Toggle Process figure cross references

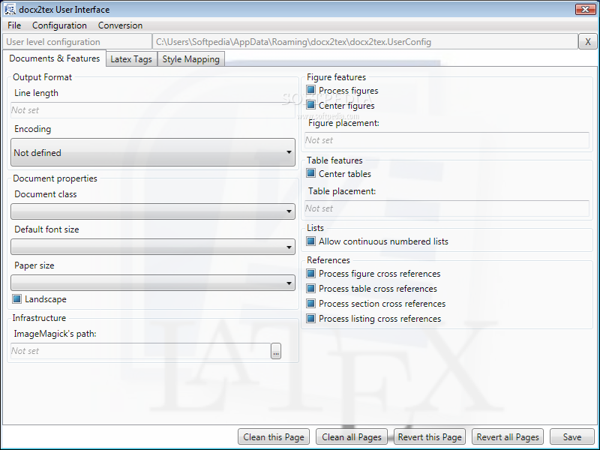310,273
